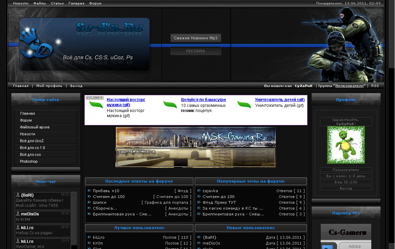Select Всё для css menu item
395x249 pixels.
click(x=46, y=154)
